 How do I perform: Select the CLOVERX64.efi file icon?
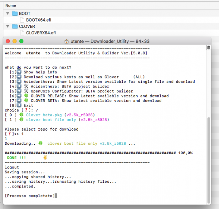tap(22, 33)
